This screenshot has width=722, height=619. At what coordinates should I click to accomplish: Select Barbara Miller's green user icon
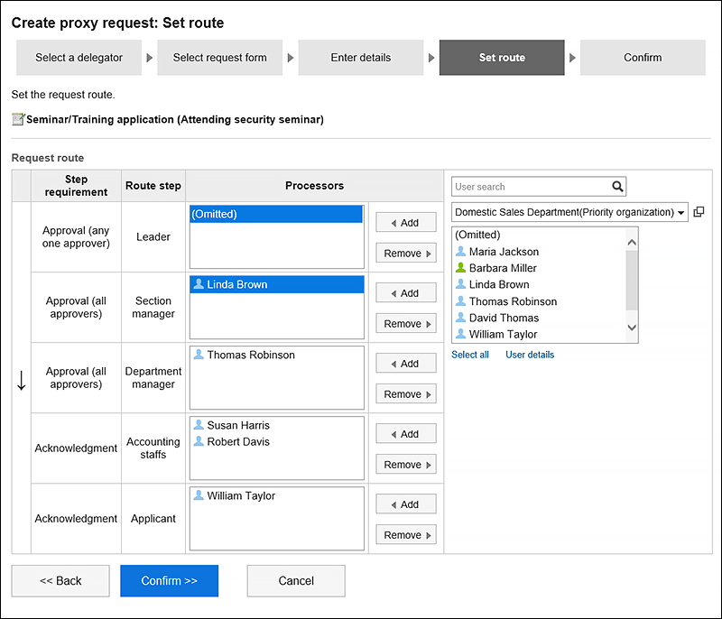(460, 267)
